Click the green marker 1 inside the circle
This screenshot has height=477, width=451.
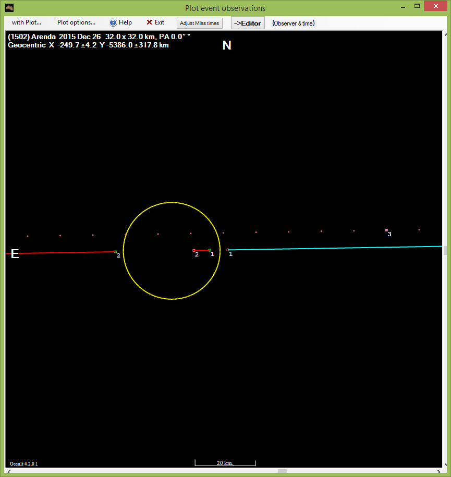click(x=210, y=250)
